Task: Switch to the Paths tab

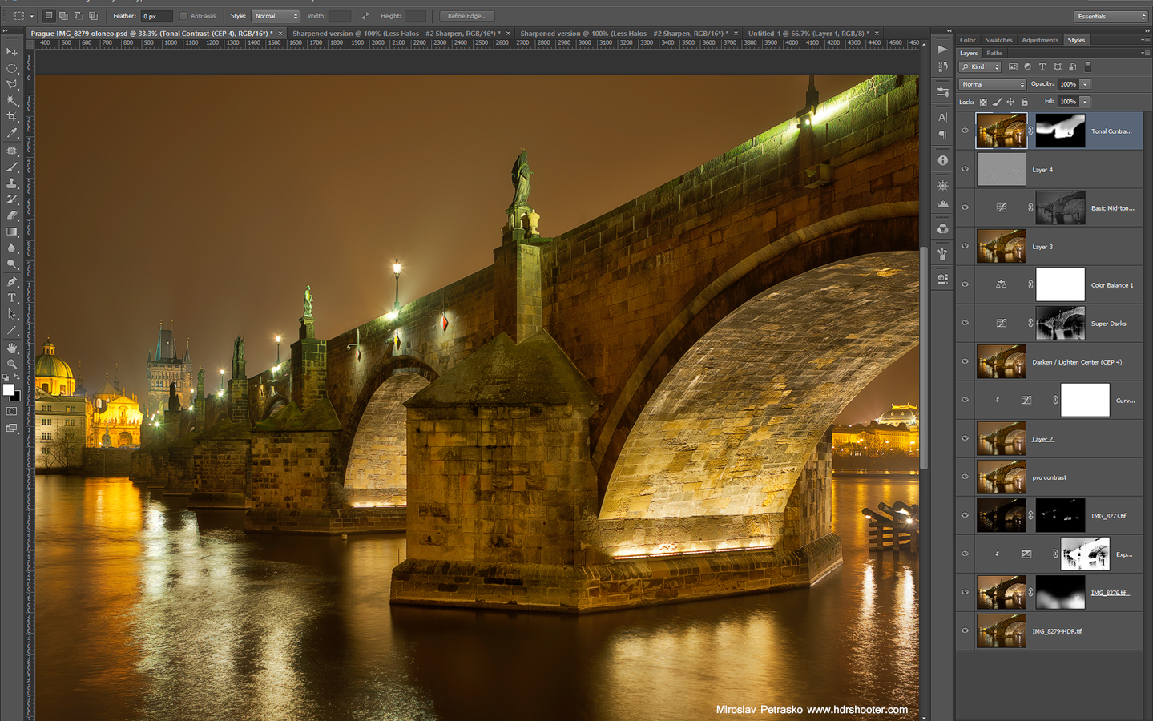Action: pyautogui.click(x=994, y=53)
